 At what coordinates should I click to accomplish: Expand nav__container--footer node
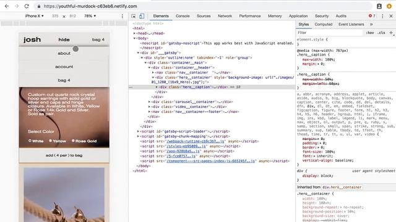pos(149,112)
